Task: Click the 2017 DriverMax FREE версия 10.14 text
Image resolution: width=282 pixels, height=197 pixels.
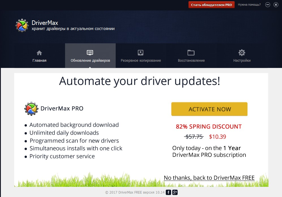Action: click(135, 192)
